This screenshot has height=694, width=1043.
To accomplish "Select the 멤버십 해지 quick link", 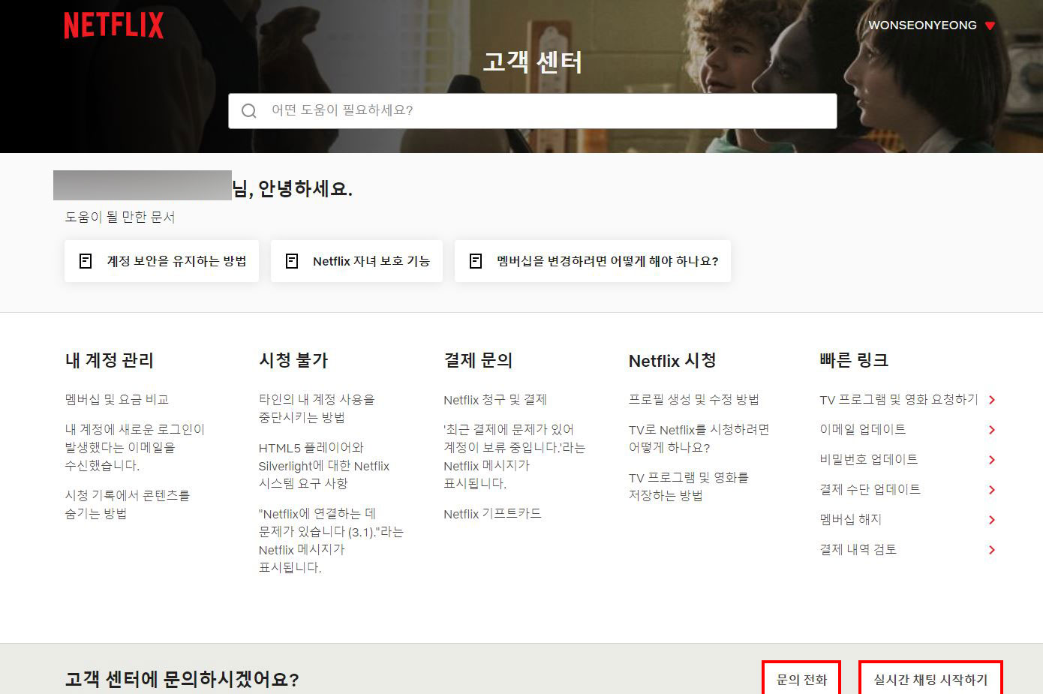I will pyautogui.click(x=851, y=520).
